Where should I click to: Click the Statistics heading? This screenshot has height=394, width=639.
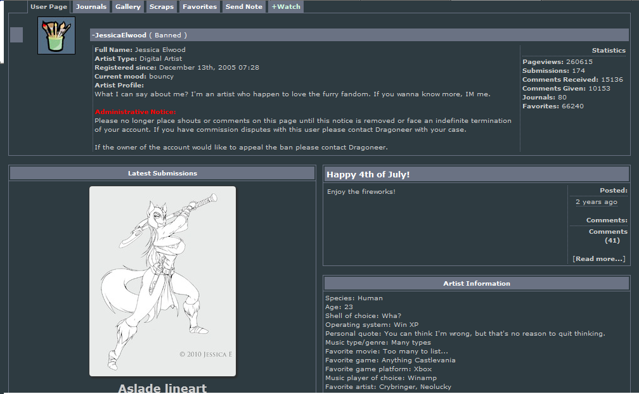coord(609,51)
